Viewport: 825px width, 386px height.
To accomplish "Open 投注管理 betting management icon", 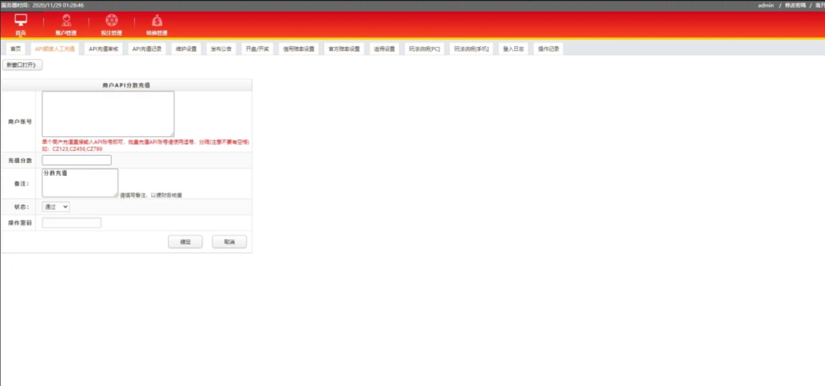I will pos(111,25).
